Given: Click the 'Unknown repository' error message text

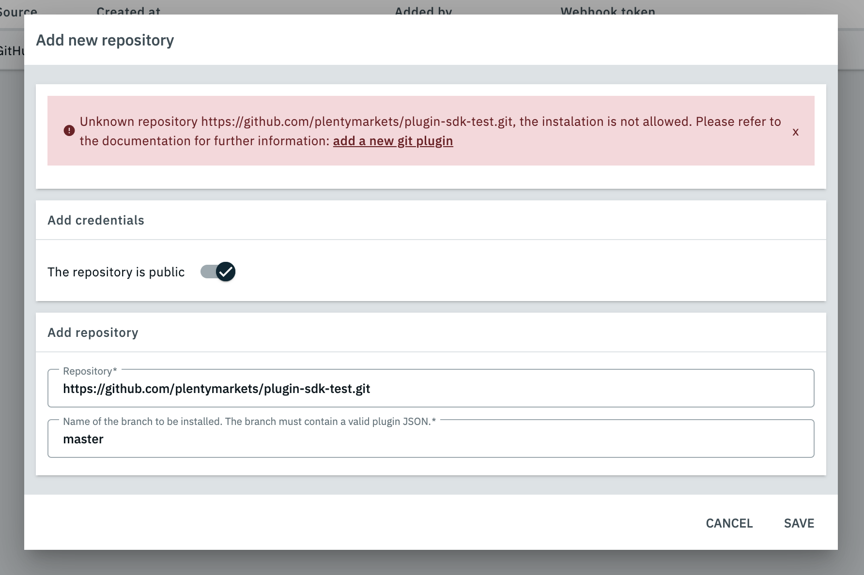Looking at the screenshot, I should pos(431,131).
